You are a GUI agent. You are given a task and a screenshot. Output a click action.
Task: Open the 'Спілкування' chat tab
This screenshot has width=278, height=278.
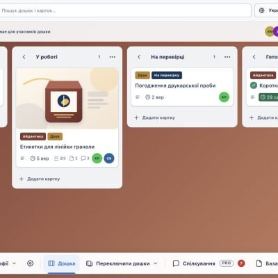tap(194, 263)
